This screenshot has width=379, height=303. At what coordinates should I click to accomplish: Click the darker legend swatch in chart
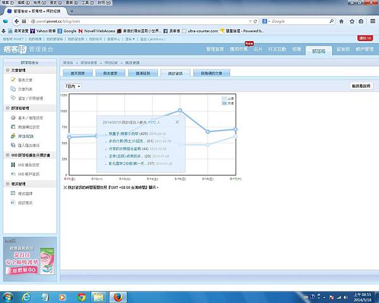(x=224, y=103)
